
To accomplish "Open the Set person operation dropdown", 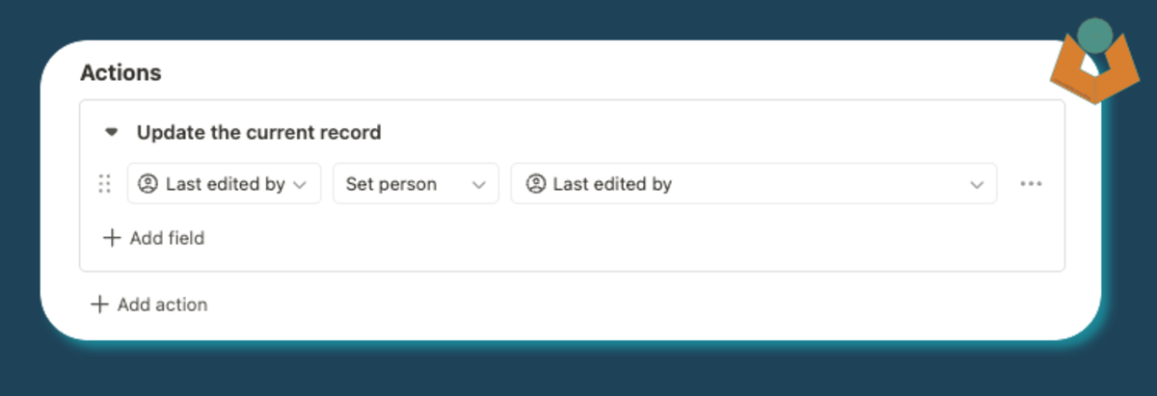I will [x=416, y=183].
